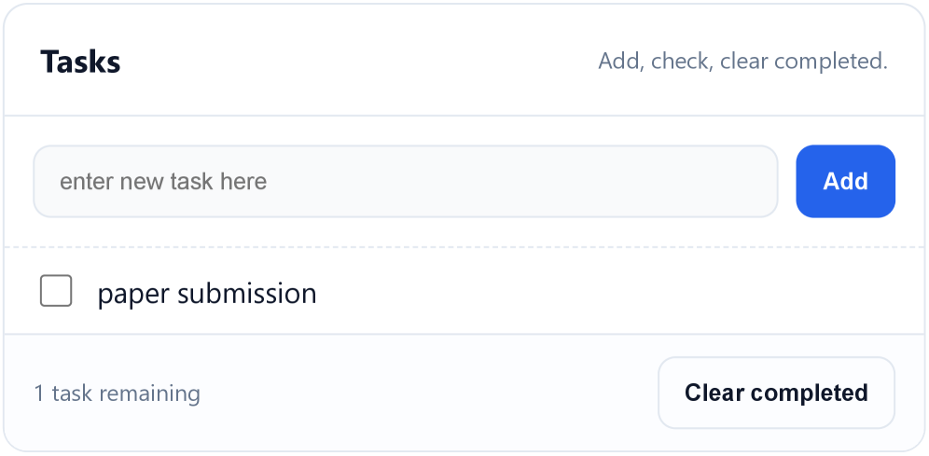Submit new task with blue Add button
The height and width of the screenshot is (456, 929).
click(x=845, y=181)
